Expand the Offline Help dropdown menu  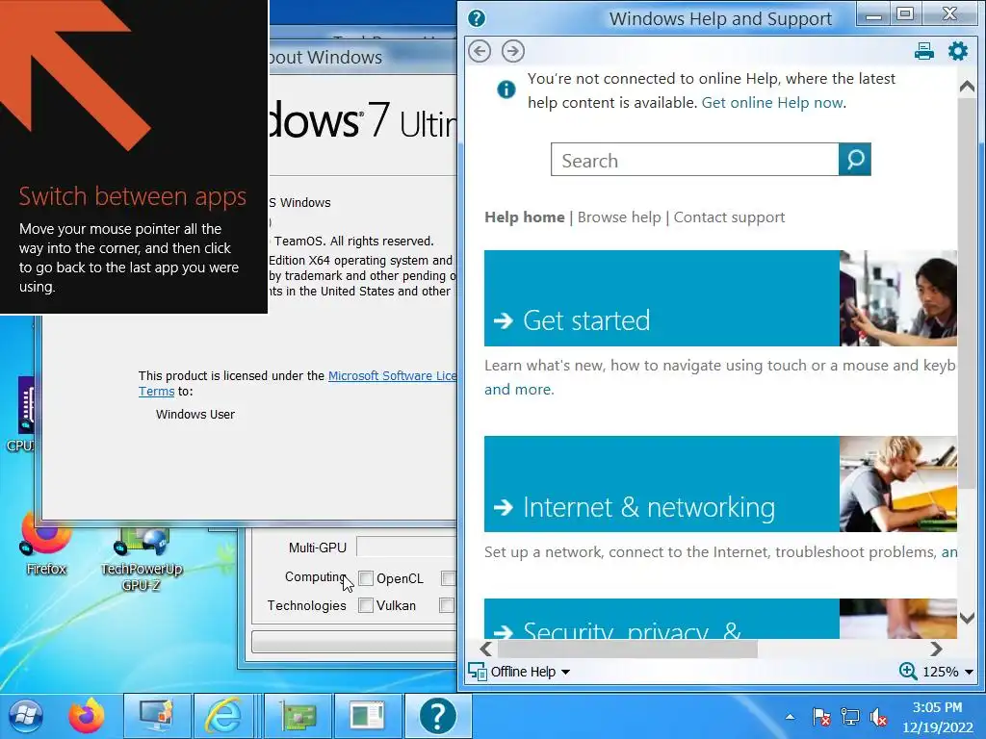click(x=565, y=673)
